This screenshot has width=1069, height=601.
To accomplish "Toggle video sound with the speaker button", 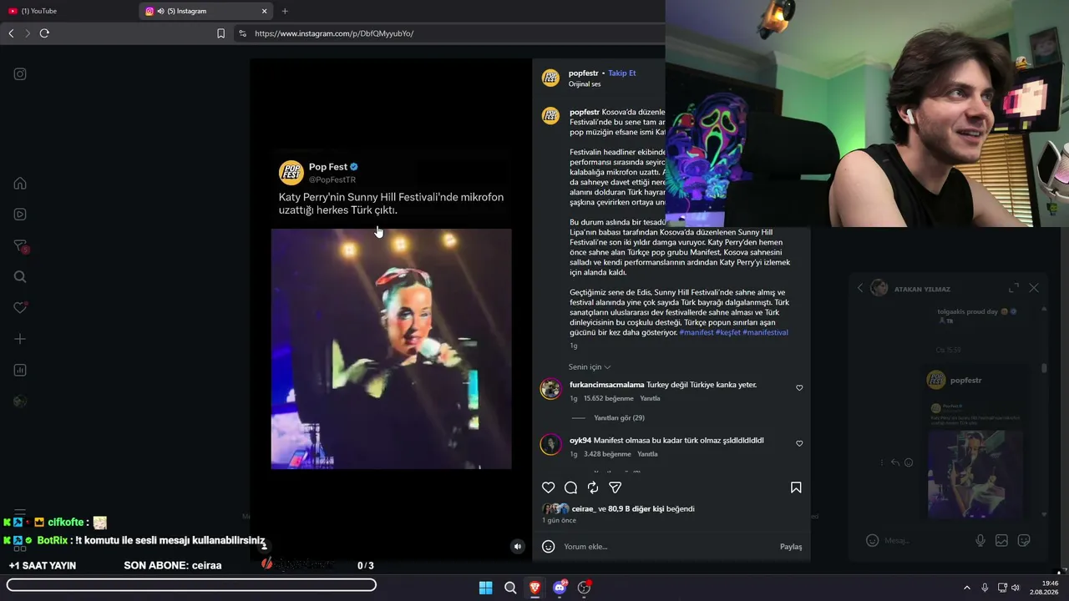I will pyautogui.click(x=518, y=547).
